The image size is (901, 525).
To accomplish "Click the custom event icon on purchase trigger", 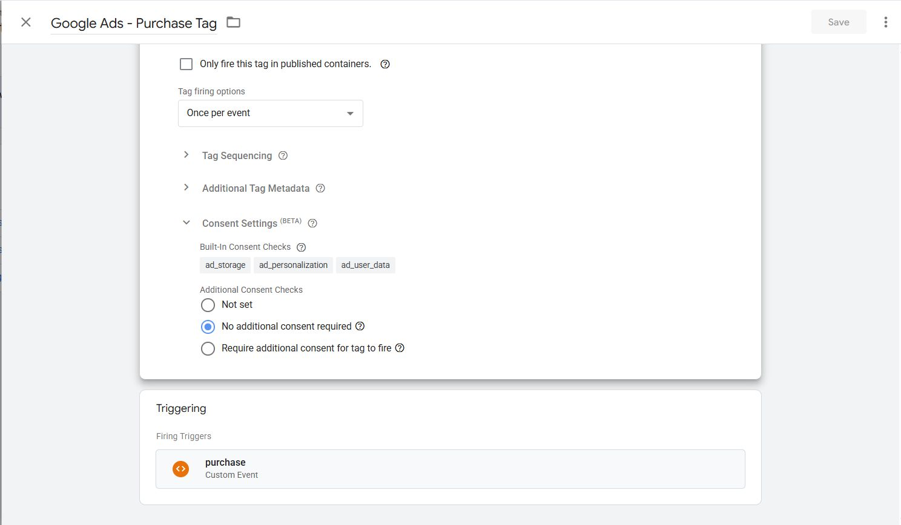I will 180,469.
